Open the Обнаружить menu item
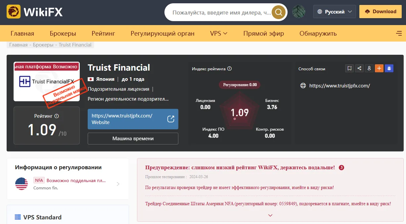Screen dimensions: 406x224 click(318, 33)
